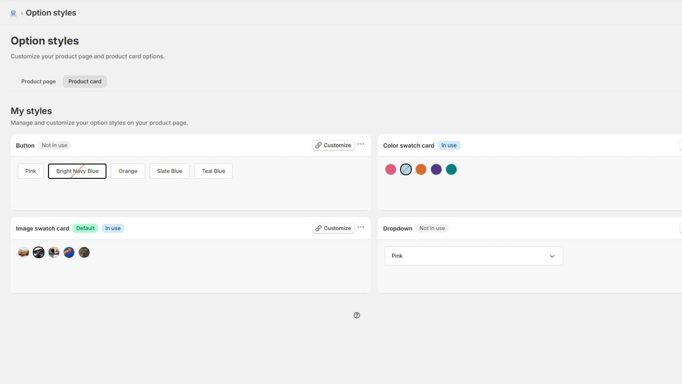This screenshot has height=384, width=682.
Task: Choose the Teal Blue option button
Action: (214, 171)
